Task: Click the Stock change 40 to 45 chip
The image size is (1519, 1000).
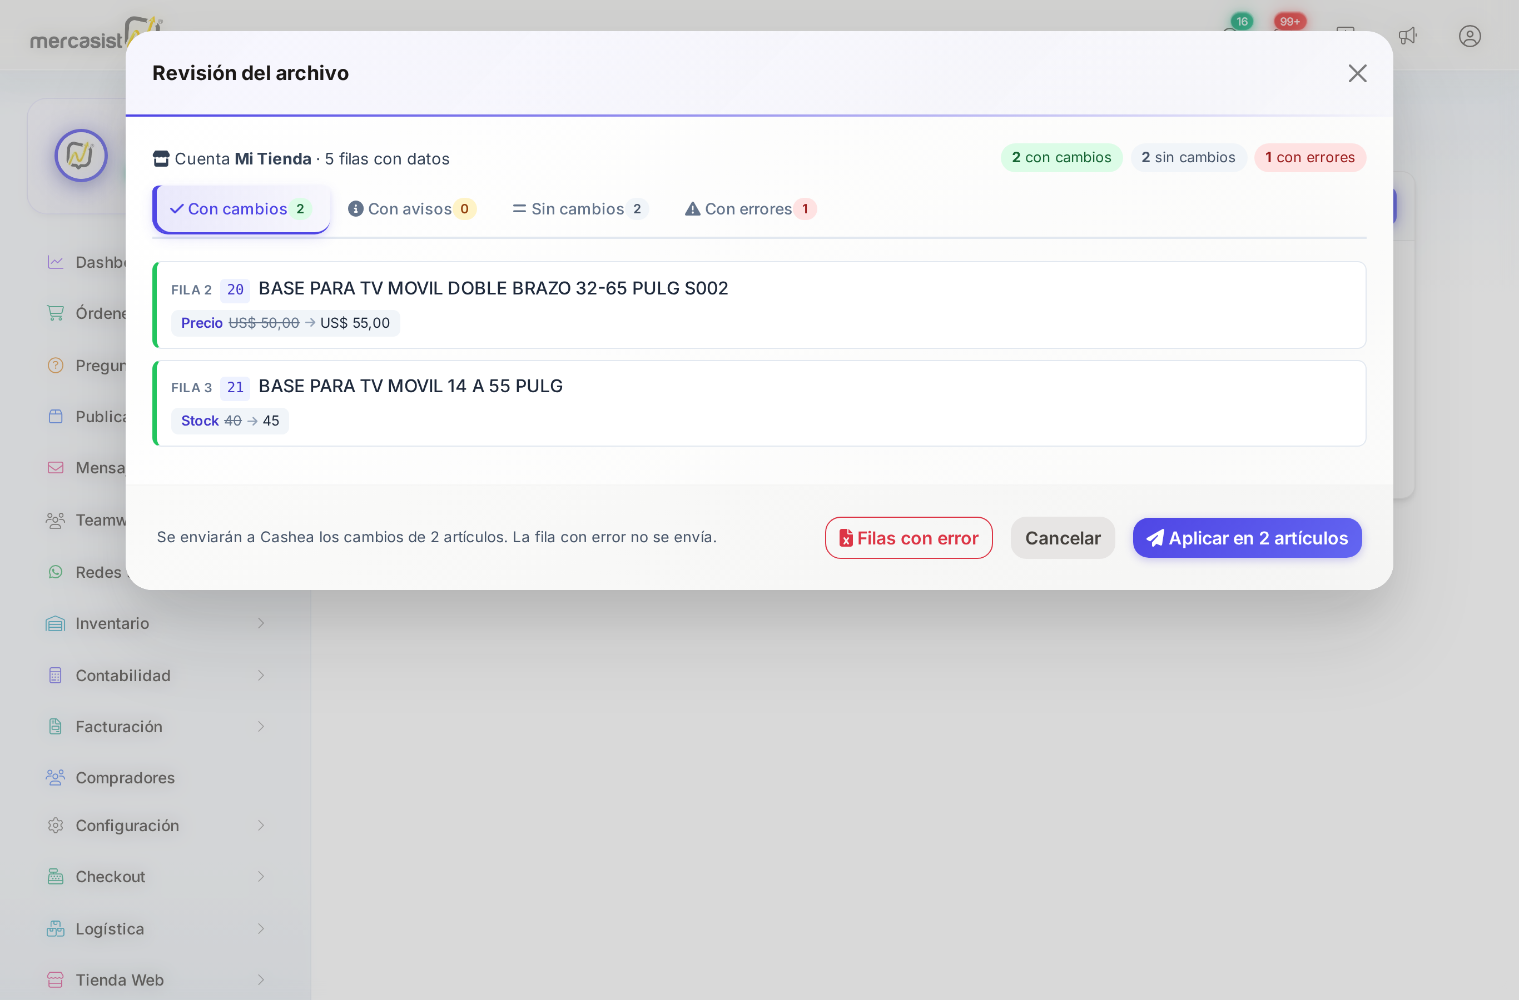Action: 230,421
